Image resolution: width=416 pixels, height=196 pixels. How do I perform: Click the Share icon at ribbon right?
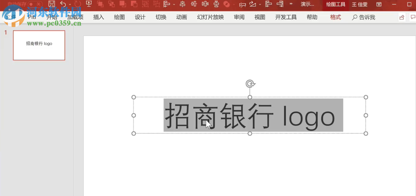[402, 17]
